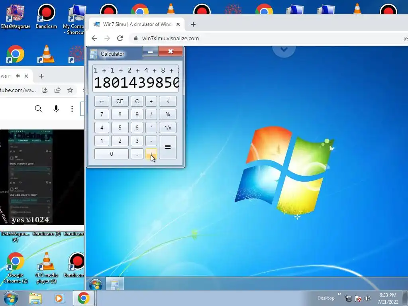The height and width of the screenshot is (306, 408).
Task: Click digit 0 on the calculator
Action: pos(112,154)
